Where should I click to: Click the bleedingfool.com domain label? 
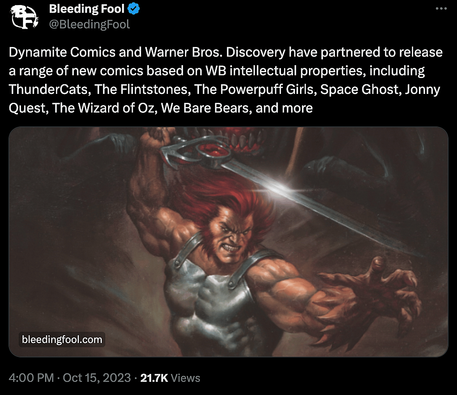pos(62,340)
